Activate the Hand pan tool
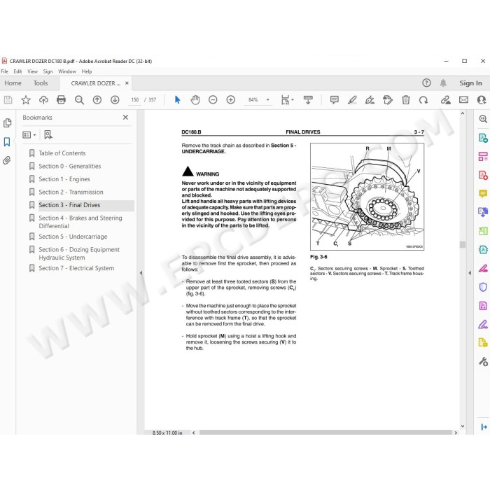 tap(195, 99)
